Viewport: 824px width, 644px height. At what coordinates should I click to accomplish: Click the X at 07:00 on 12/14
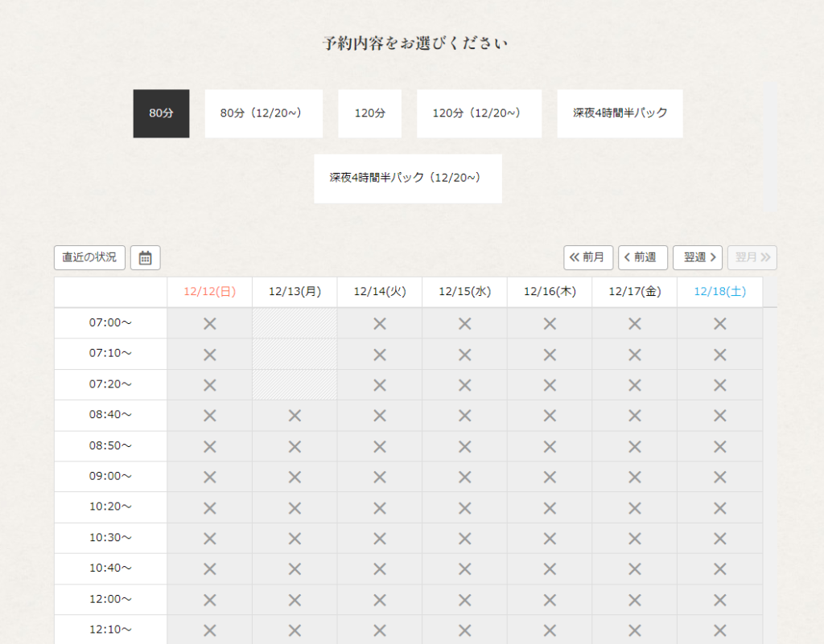(380, 324)
